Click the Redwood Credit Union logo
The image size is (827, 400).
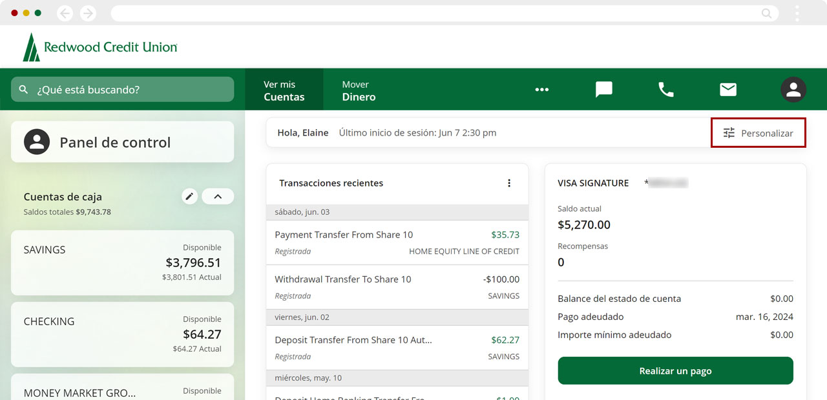coord(100,47)
